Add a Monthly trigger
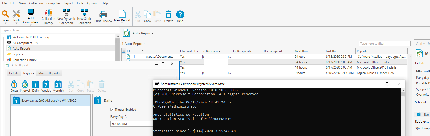This screenshot has width=430, height=136. [58, 86]
